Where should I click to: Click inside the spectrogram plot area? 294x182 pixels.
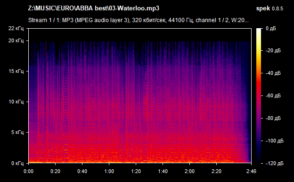[x=140, y=95]
